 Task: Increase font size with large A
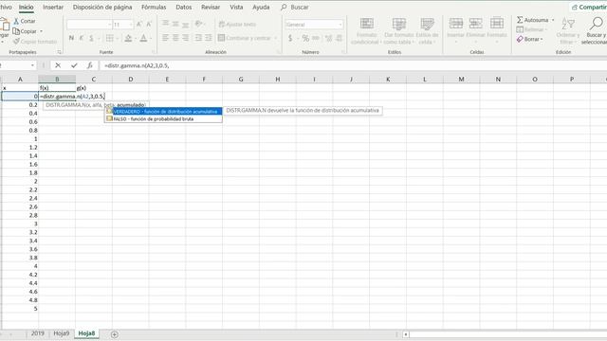tap(139, 25)
